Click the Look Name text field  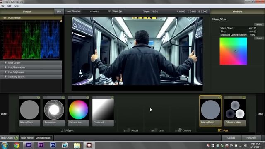43,138
